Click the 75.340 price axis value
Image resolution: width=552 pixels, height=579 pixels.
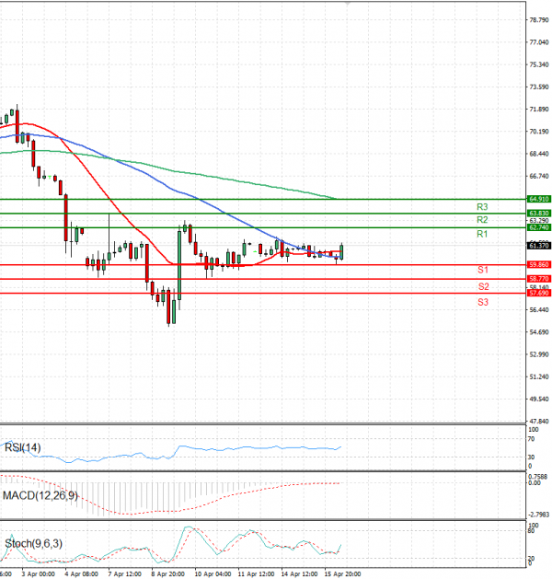pyautogui.click(x=539, y=64)
